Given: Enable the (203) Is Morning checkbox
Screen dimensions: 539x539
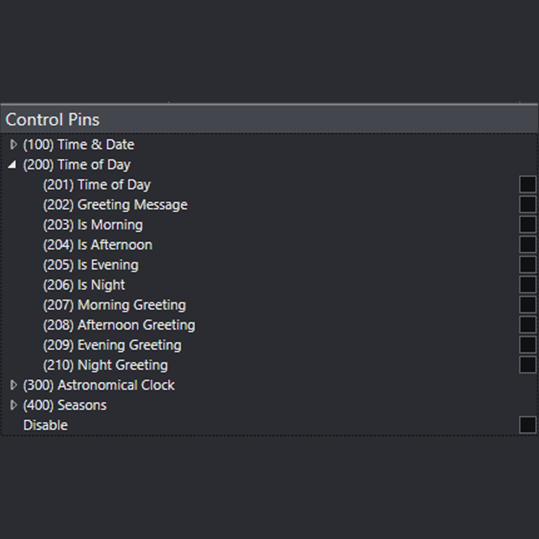Looking at the screenshot, I should [x=527, y=224].
